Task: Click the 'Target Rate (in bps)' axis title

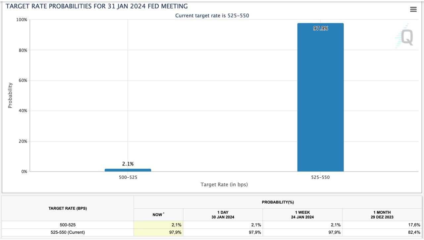Action: (224, 184)
